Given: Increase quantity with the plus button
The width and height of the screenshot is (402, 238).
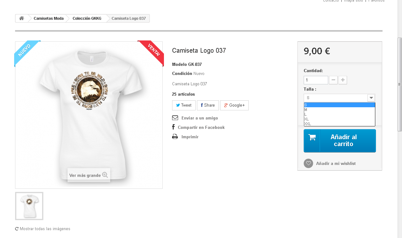Looking at the screenshot, I should (343, 80).
